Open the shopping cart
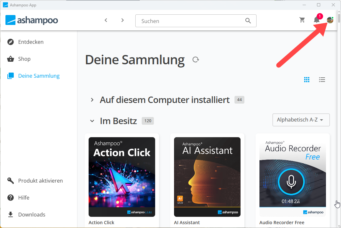341x228 pixels. [302, 20]
